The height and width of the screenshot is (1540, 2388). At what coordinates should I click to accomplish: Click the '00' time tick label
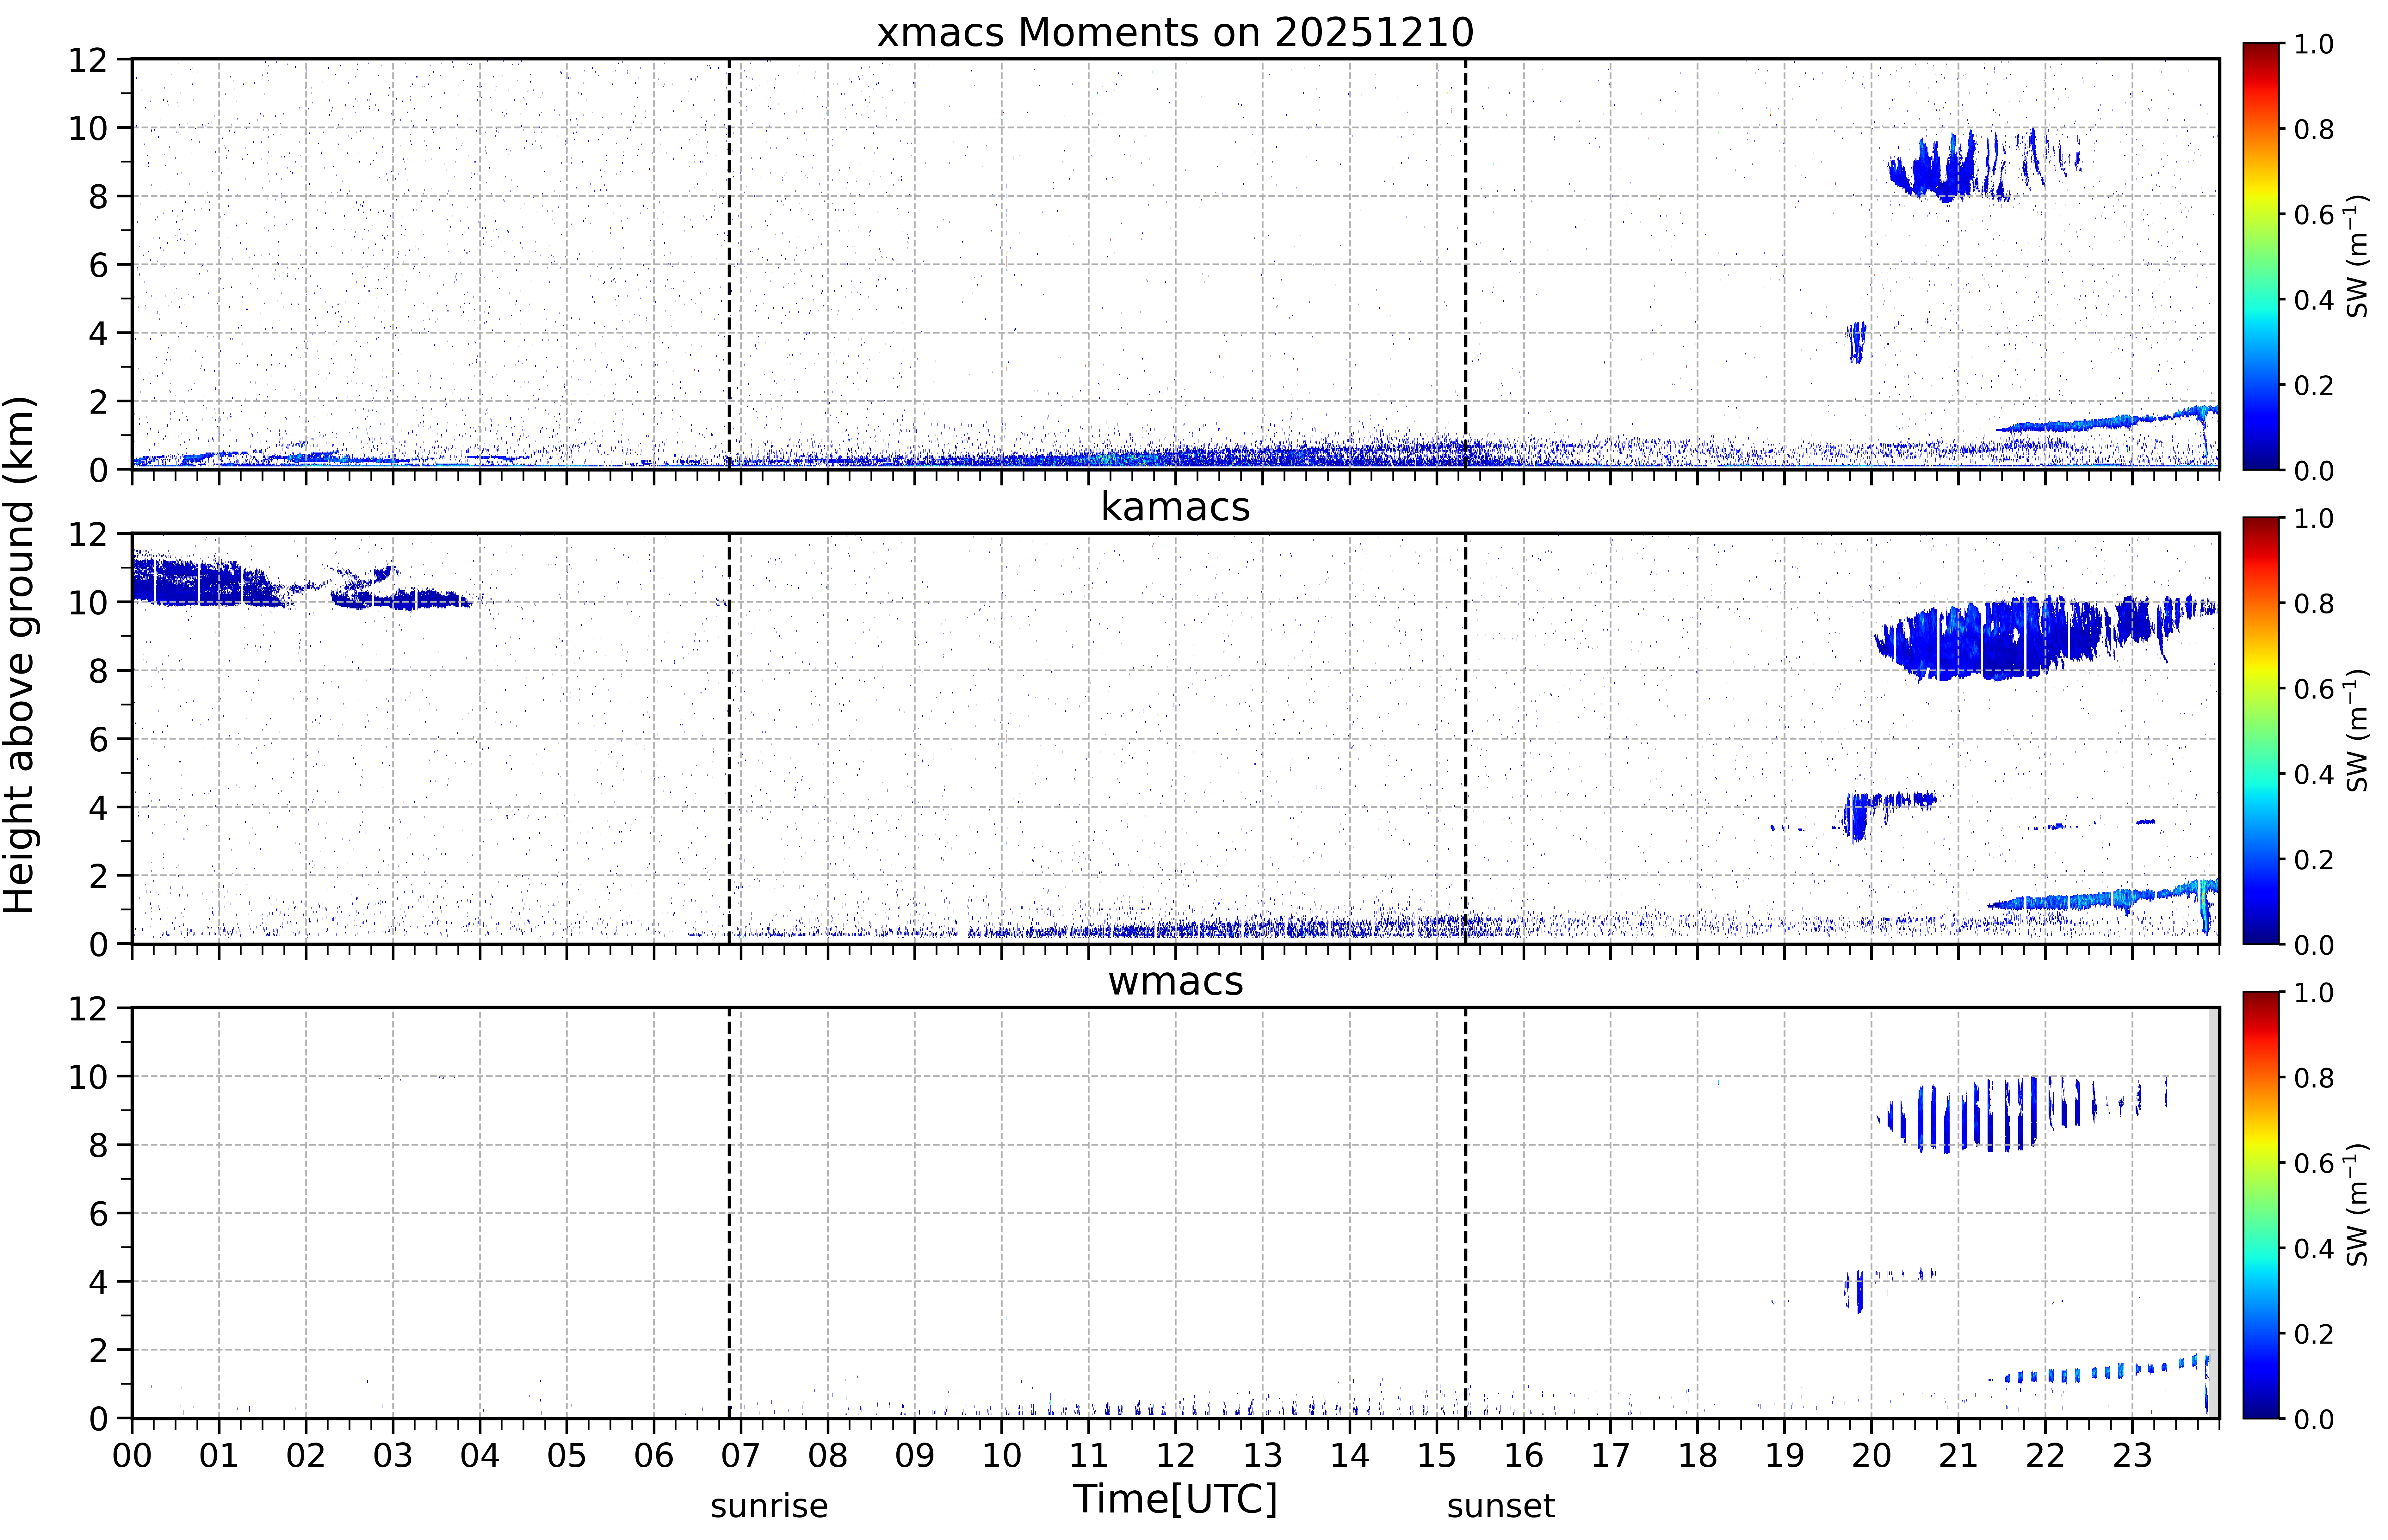click(132, 1456)
